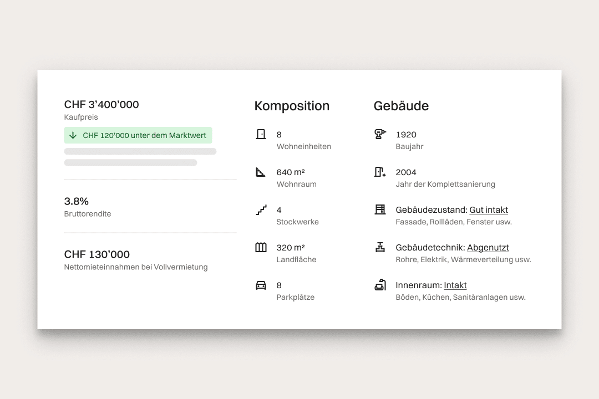Click the drill icon beside Baujahr
Screen dimensions: 599x399
380,134
